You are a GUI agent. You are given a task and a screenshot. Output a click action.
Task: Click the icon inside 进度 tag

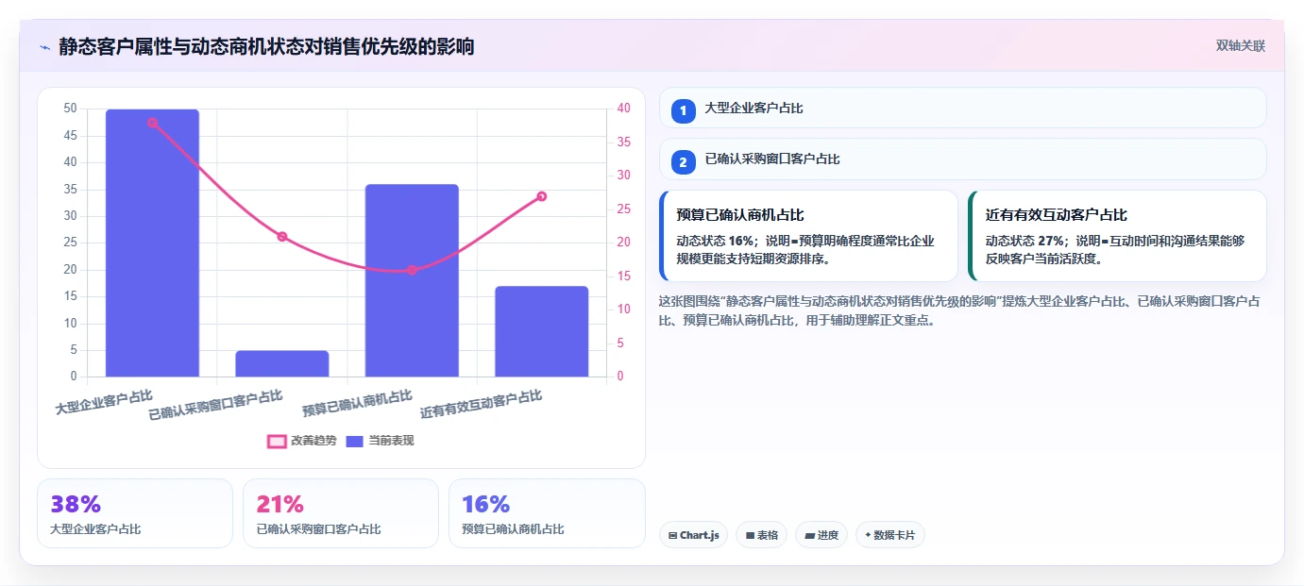[809, 535]
